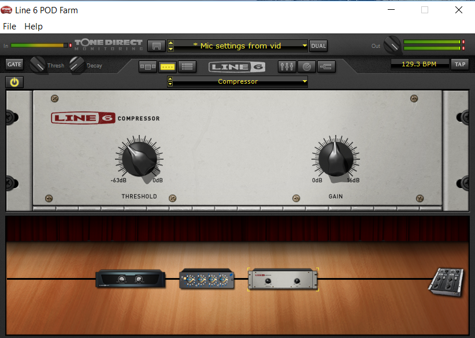Open the Compressor model dropdown arrow
This screenshot has height=338, width=475.
[x=305, y=81]
